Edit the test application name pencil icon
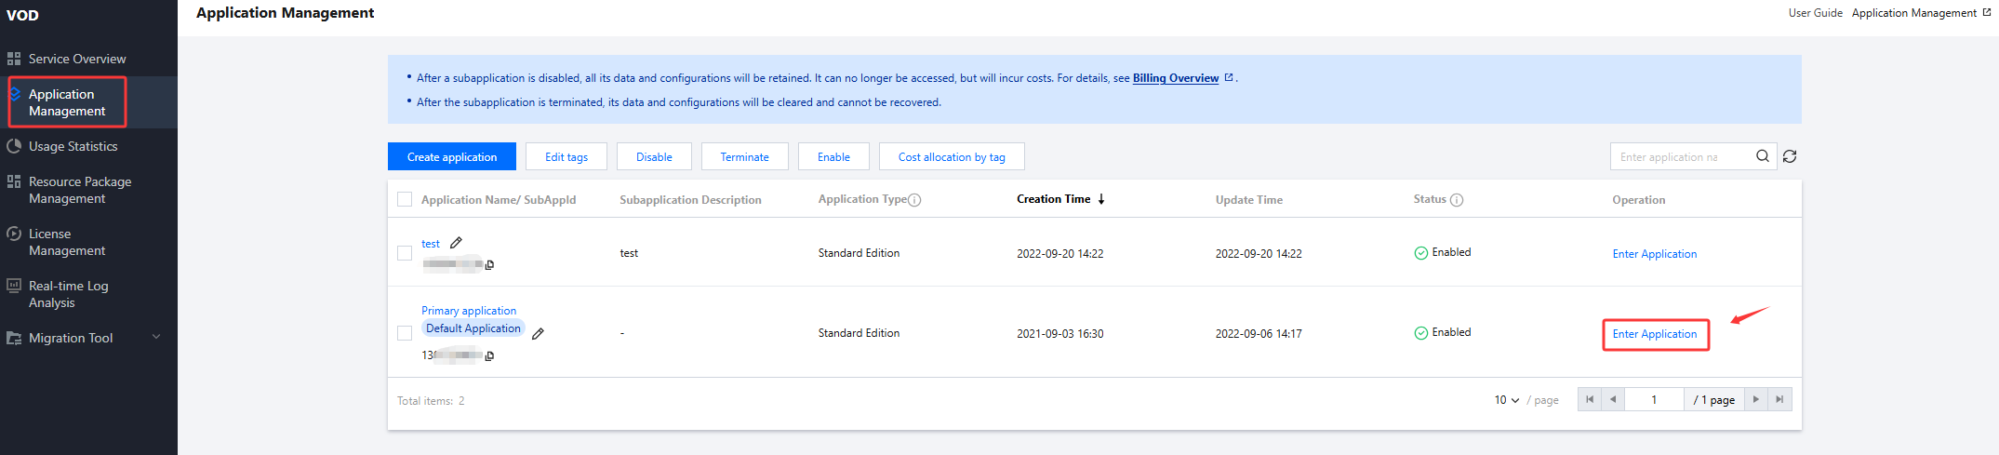The height and width of the screenshot is (455, 1999). click(456, 243)
